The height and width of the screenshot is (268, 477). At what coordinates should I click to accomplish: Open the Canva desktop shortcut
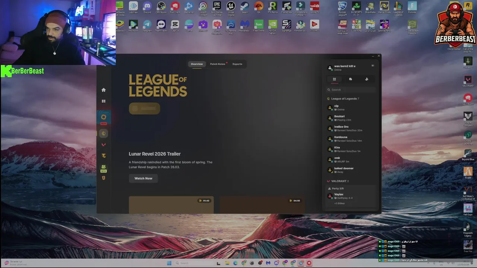coord(189,26)
